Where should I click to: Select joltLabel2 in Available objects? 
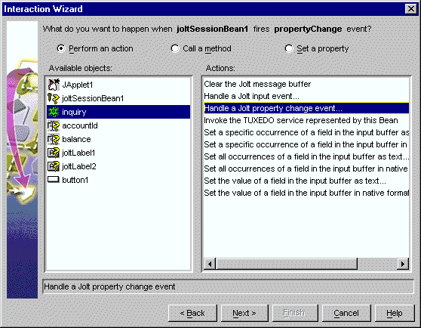pyautogui.click(x=118, y=166)
